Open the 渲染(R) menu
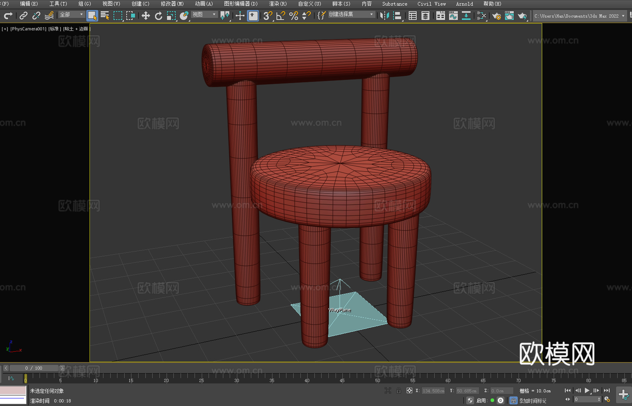Viewport: 632px width, 406px height. (278, 4)
